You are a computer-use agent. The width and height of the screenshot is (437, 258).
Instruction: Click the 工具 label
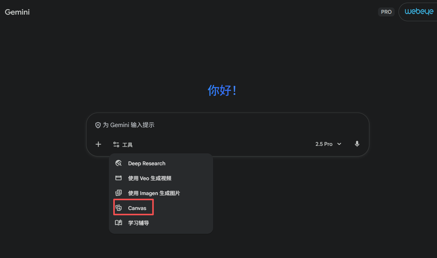tap(128, 145)
